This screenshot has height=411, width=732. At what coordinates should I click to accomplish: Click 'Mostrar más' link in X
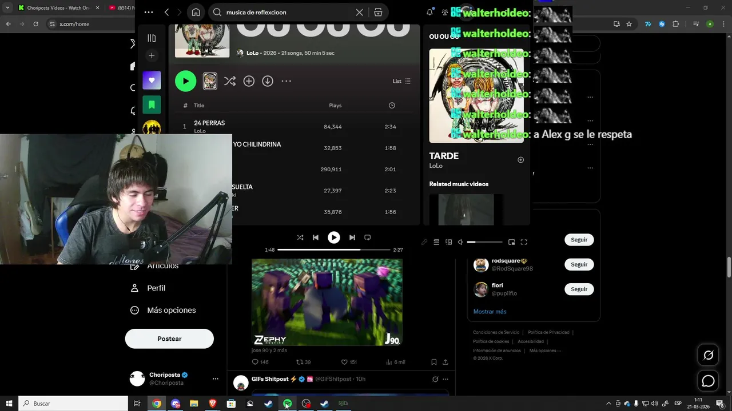[490, 312]
